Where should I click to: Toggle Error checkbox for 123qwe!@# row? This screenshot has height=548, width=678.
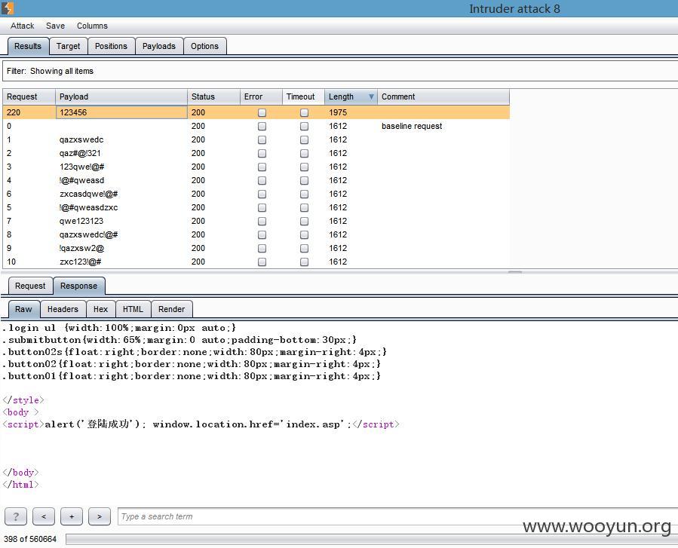click(x=262, y=167)
